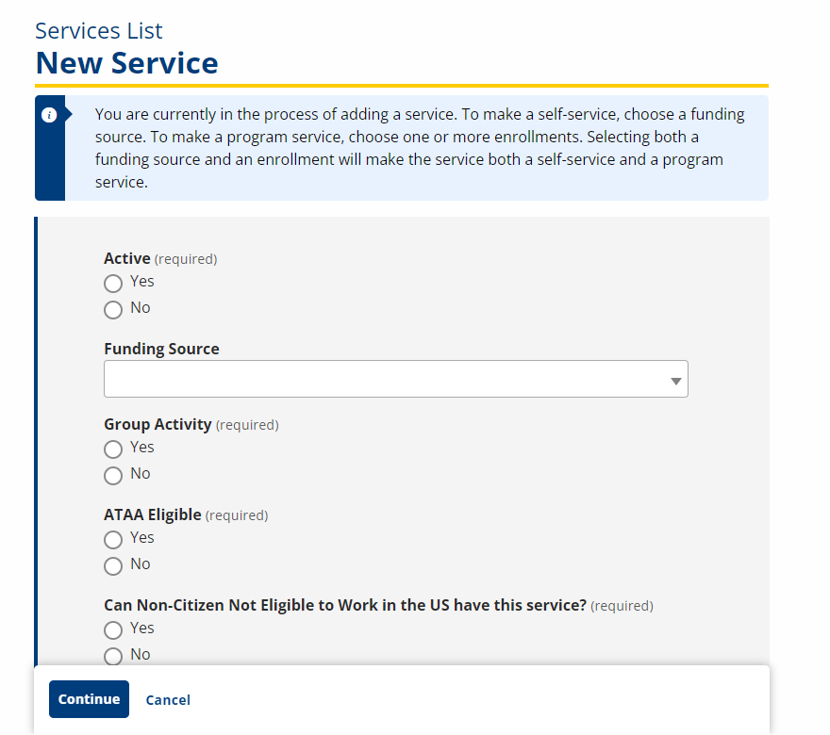The width and height of the screenshot is (830, 735).
Task: Select No for Active
Action: 113,309
